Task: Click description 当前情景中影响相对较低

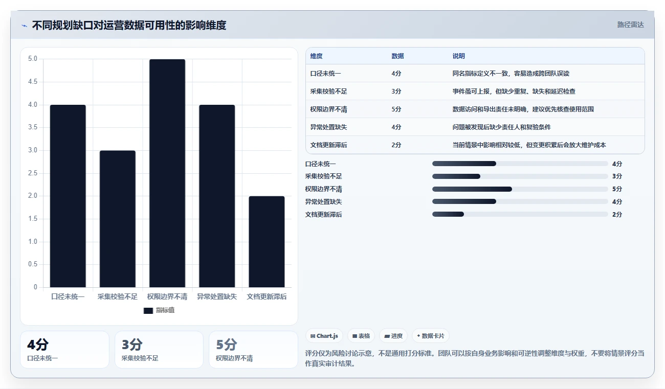Action: (x=529, y=145)
